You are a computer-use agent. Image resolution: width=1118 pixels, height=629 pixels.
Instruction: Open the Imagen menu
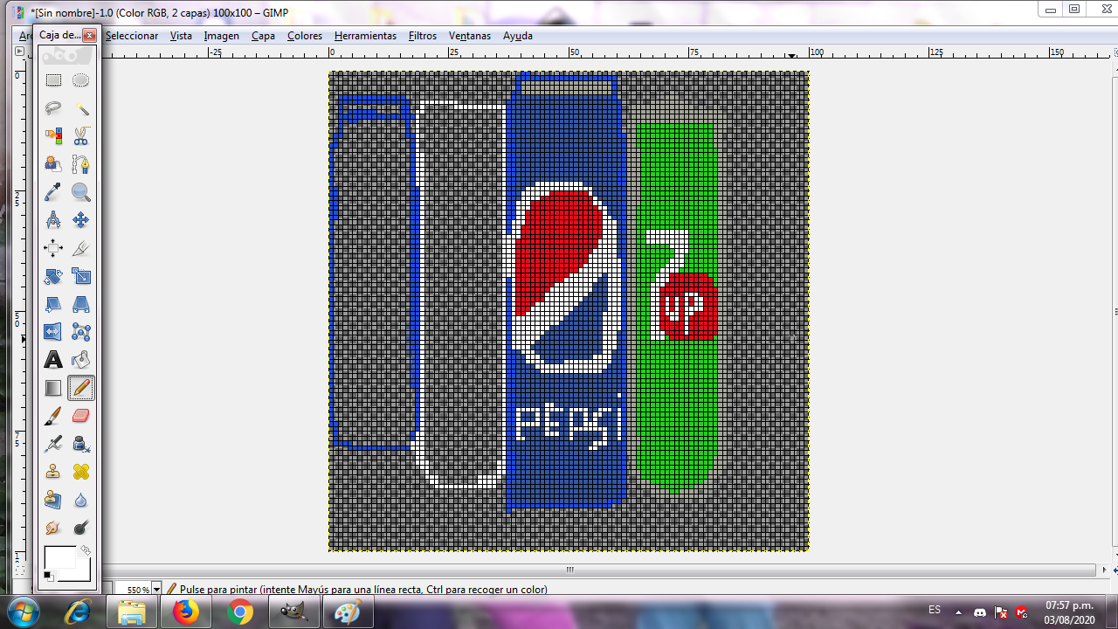[222, 36]
